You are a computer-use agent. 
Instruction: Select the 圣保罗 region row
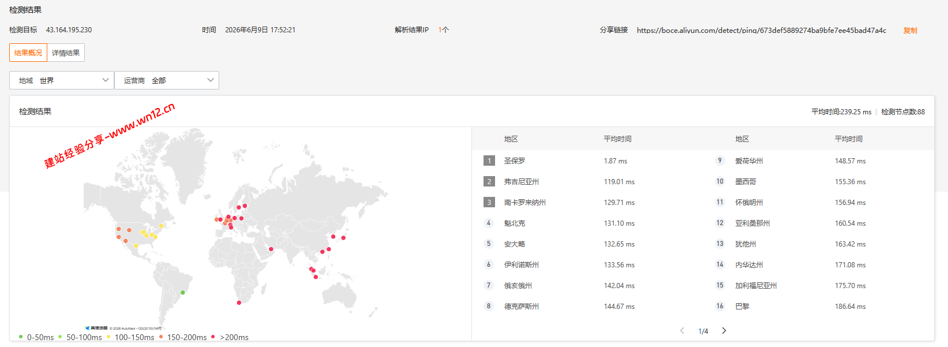587,161
